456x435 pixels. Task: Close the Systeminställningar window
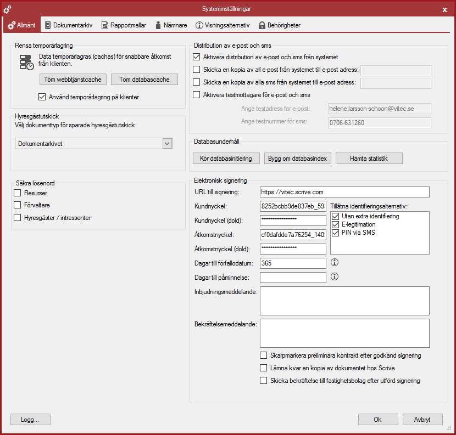(444, 10)
